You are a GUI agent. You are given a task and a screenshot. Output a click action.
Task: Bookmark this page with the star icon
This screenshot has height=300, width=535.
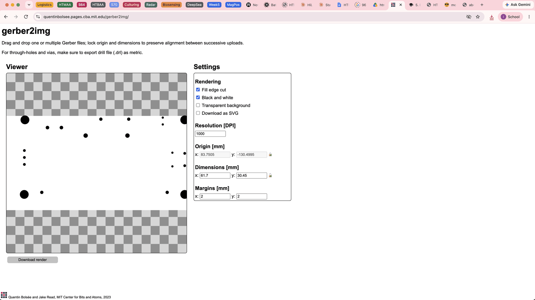coord(478,17)
